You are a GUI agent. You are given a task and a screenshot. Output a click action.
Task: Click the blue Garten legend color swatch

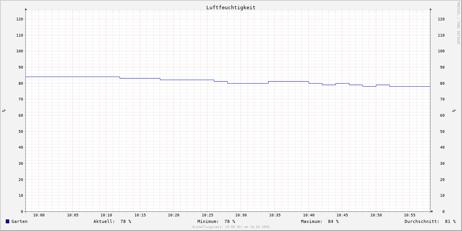[7, 221]
